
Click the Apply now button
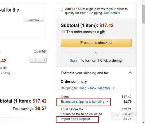34,20
